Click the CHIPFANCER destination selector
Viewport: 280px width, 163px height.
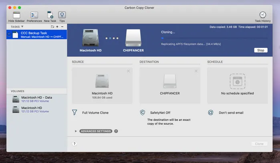[x=170, y=85]
